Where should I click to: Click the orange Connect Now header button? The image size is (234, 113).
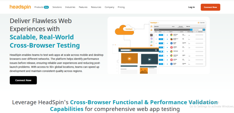click(211, 7)
